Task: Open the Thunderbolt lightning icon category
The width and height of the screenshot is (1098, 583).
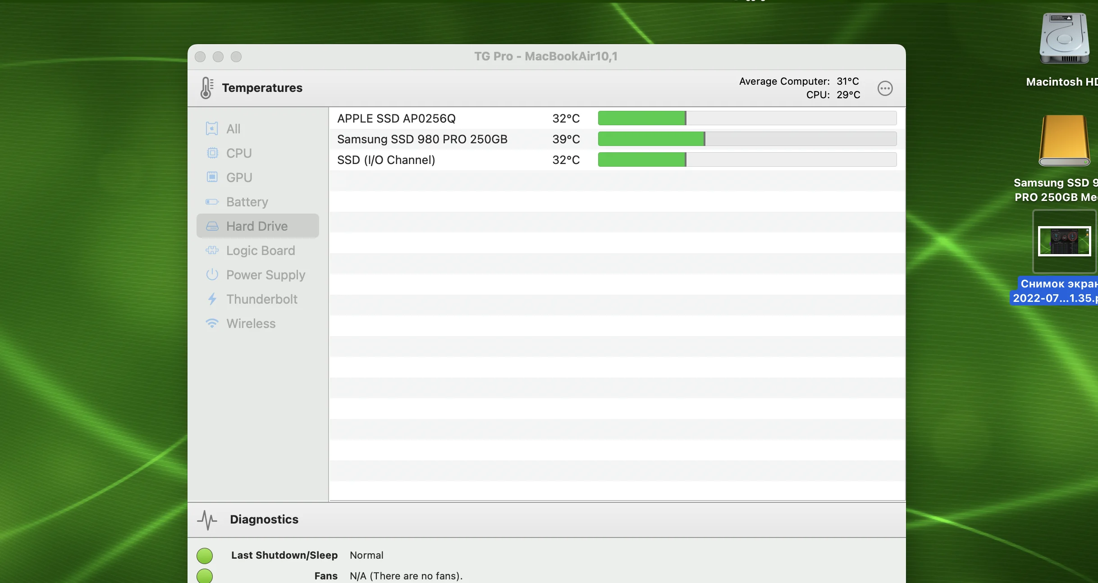Action: point(212,299)
